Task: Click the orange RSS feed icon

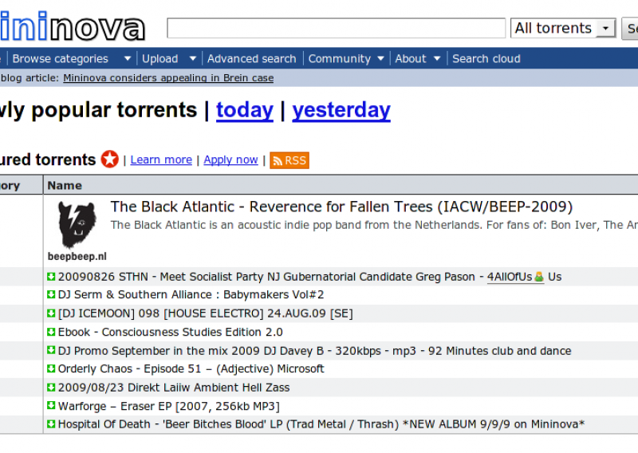Action: coord(289,160)
